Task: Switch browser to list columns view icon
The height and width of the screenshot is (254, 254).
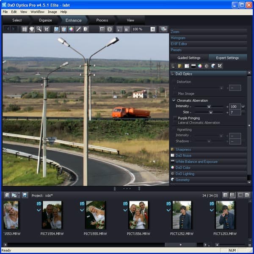Action: pos(225,195)
